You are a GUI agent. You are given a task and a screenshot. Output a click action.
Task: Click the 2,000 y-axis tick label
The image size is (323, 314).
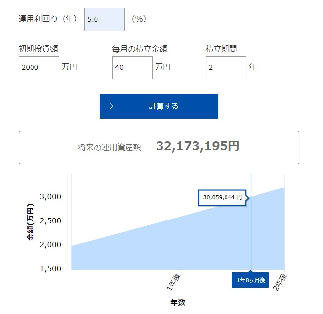tap(50, 245)
